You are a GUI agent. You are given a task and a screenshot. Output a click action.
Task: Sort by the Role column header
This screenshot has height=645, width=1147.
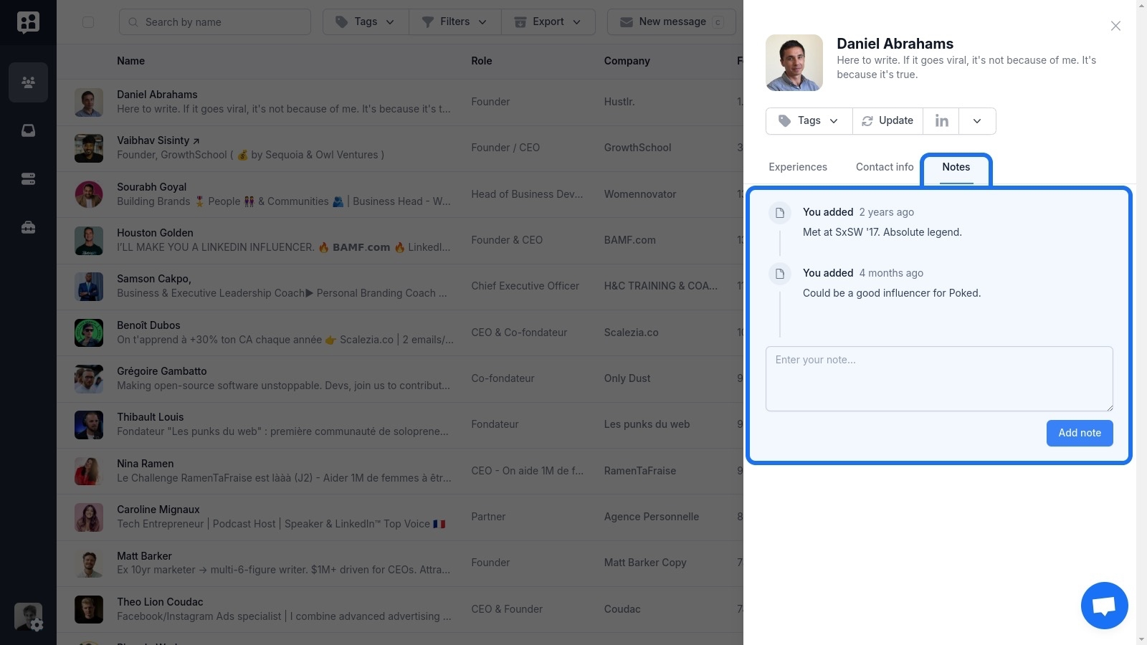pos(482,61)
